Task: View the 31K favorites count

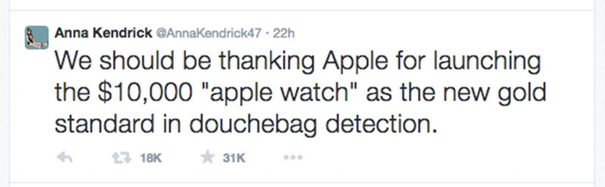Action: [234, 158]
